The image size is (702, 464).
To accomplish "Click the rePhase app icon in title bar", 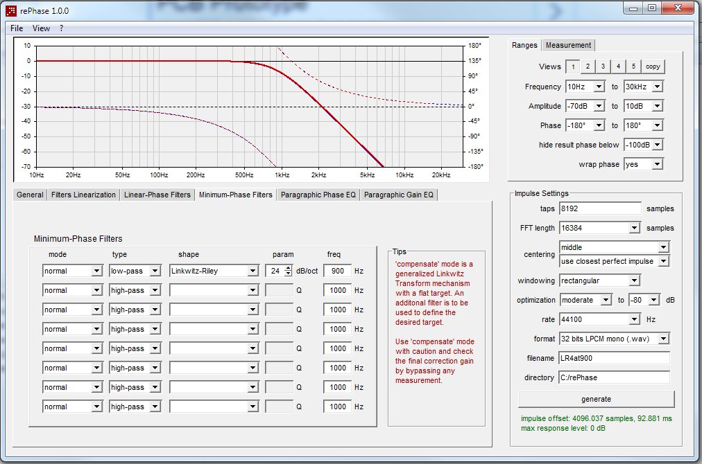I will (11, 10).
